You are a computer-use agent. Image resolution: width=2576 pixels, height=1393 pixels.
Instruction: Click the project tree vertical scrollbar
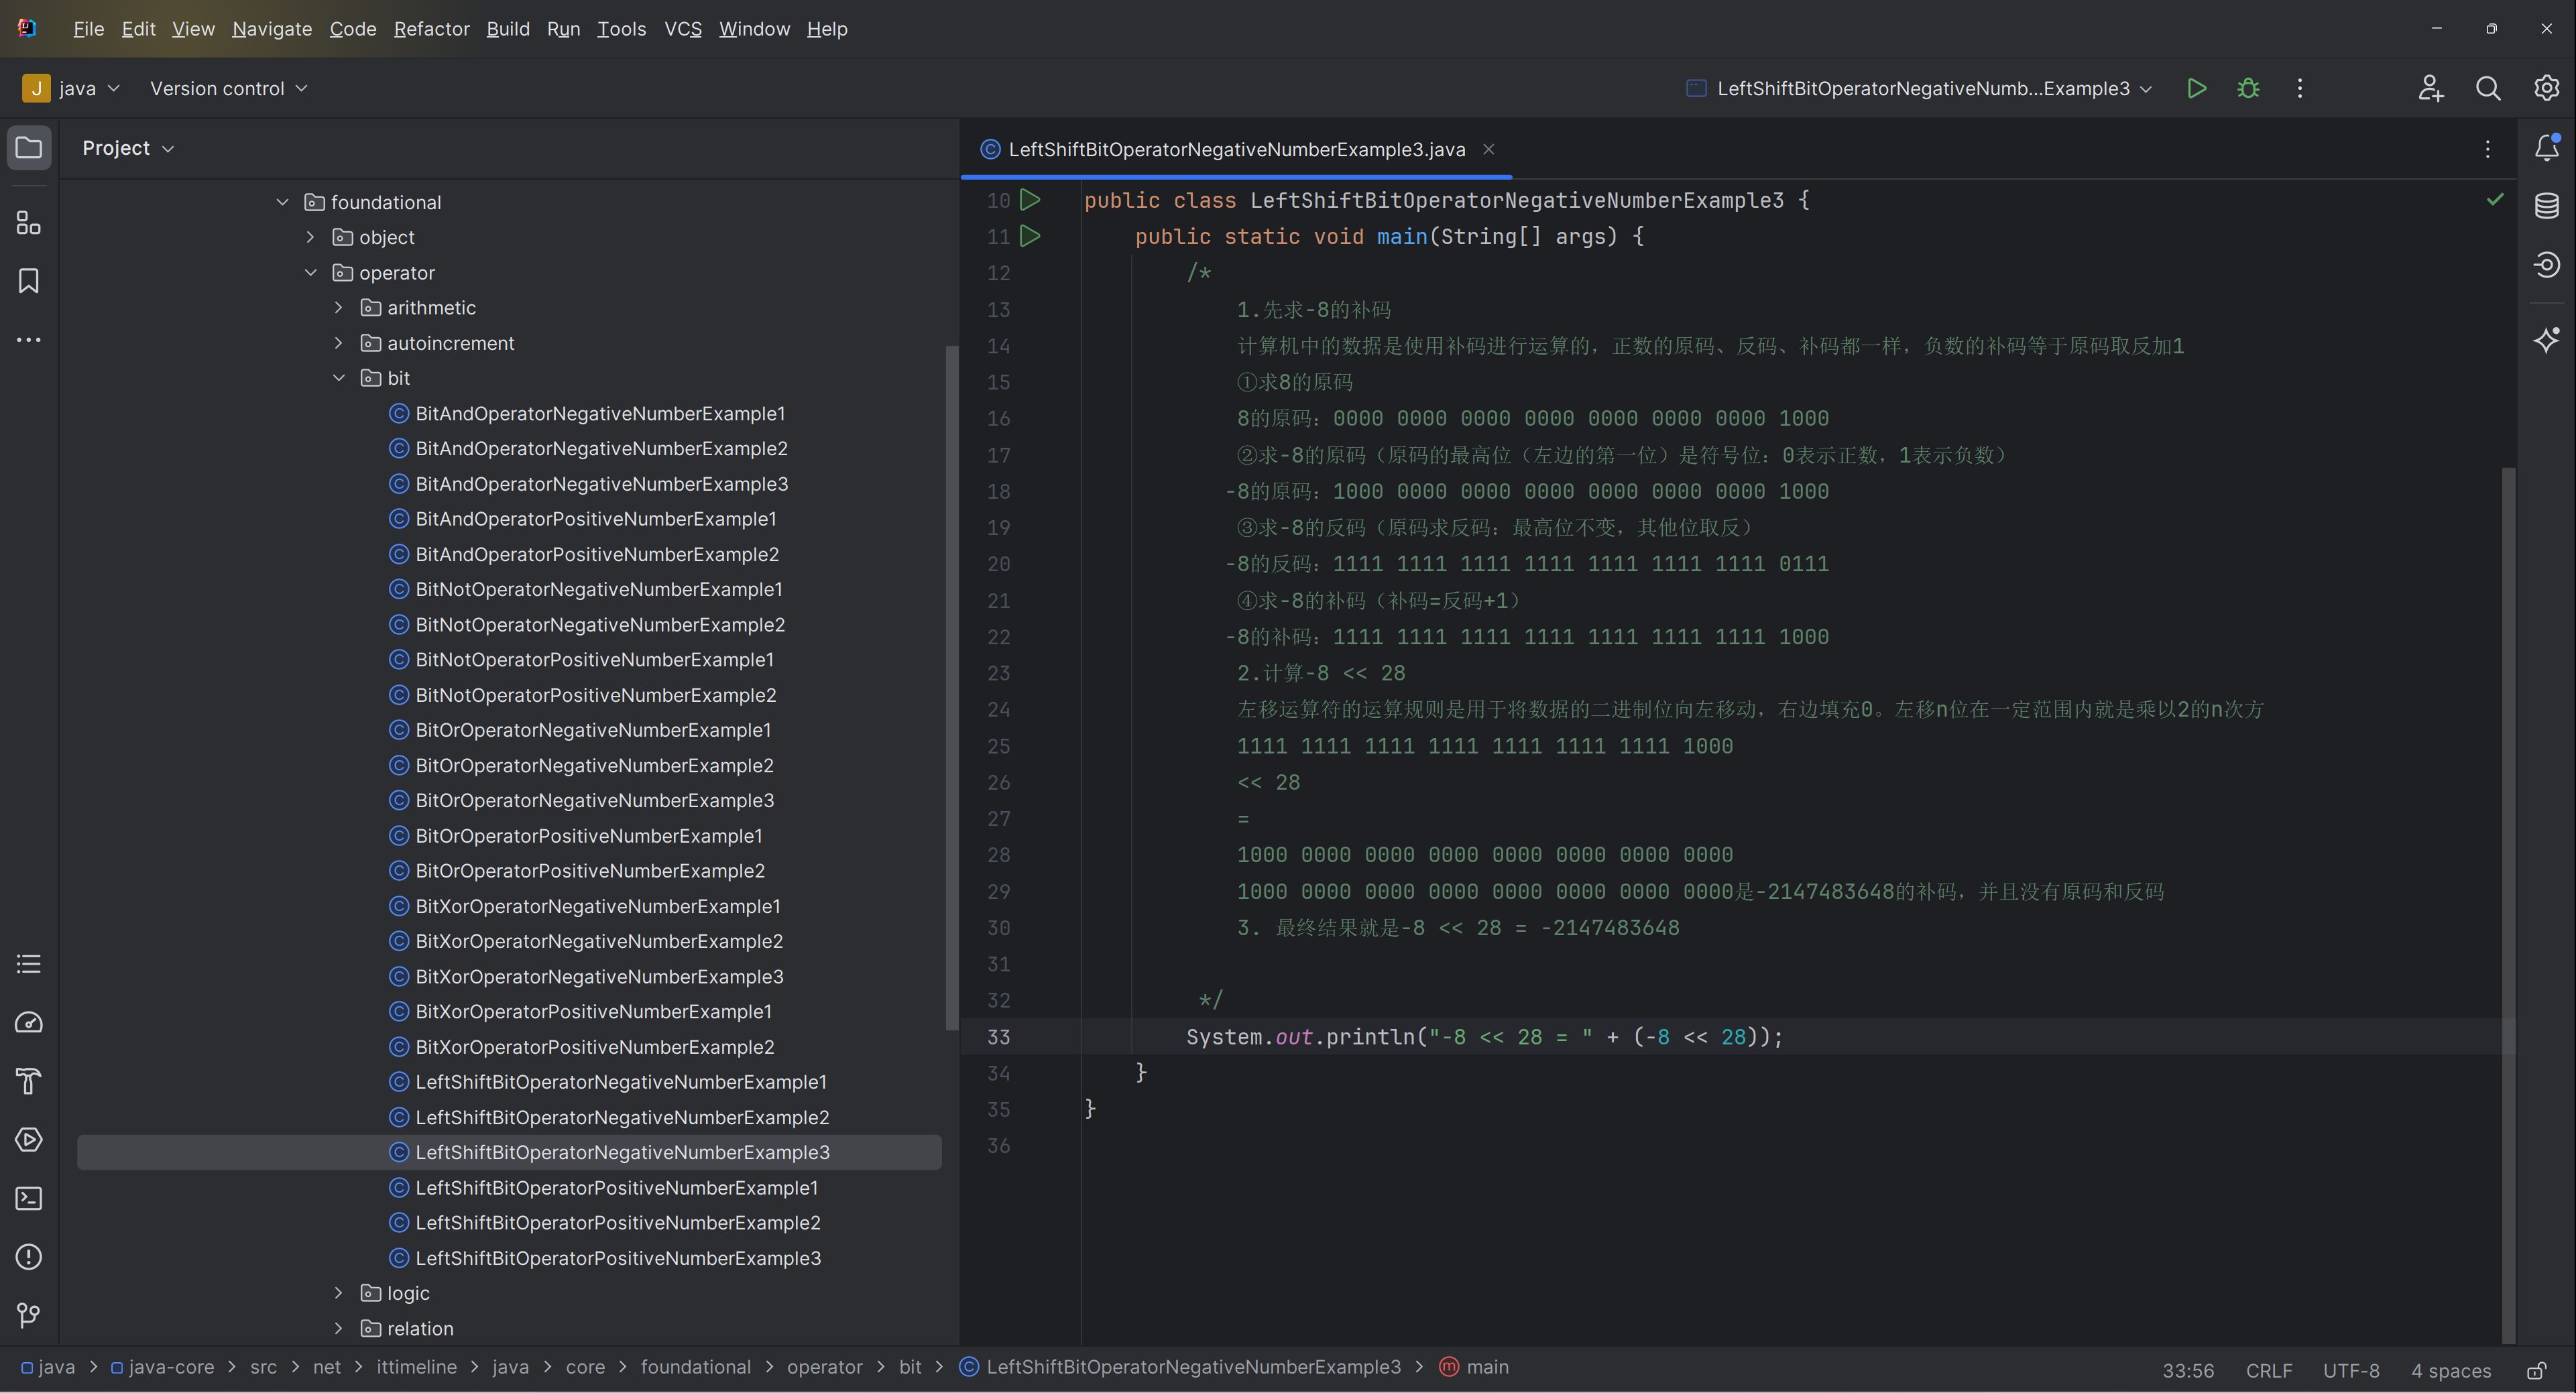pyautogui.click(x=951, y=688)
